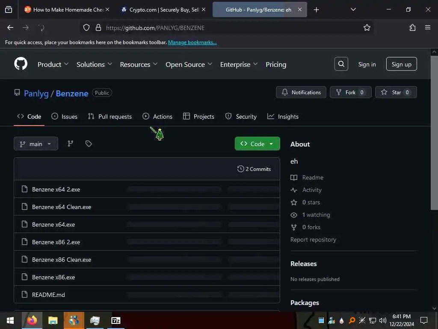Switch to the Pull requests tab
This screenshot has height=329, width=438.
(x=110, y=117)
